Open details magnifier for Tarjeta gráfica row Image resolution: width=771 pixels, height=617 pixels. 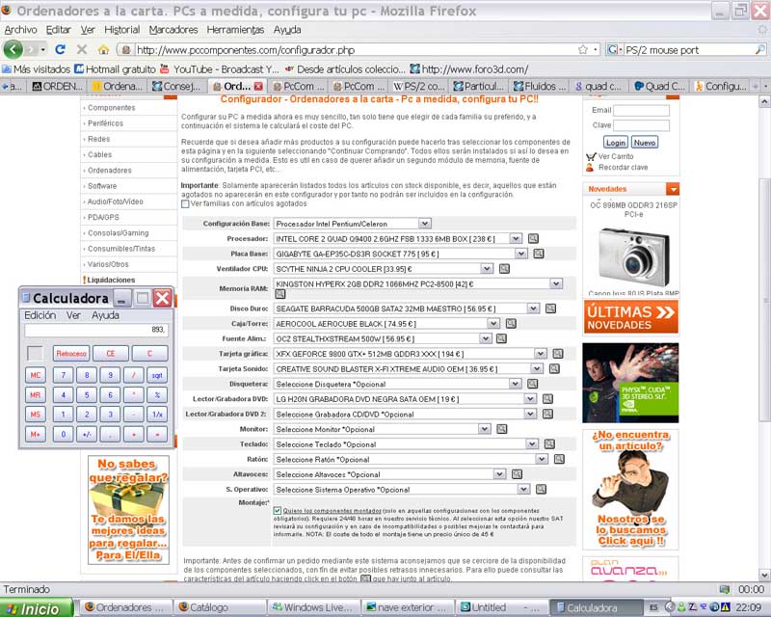(558, 354)
